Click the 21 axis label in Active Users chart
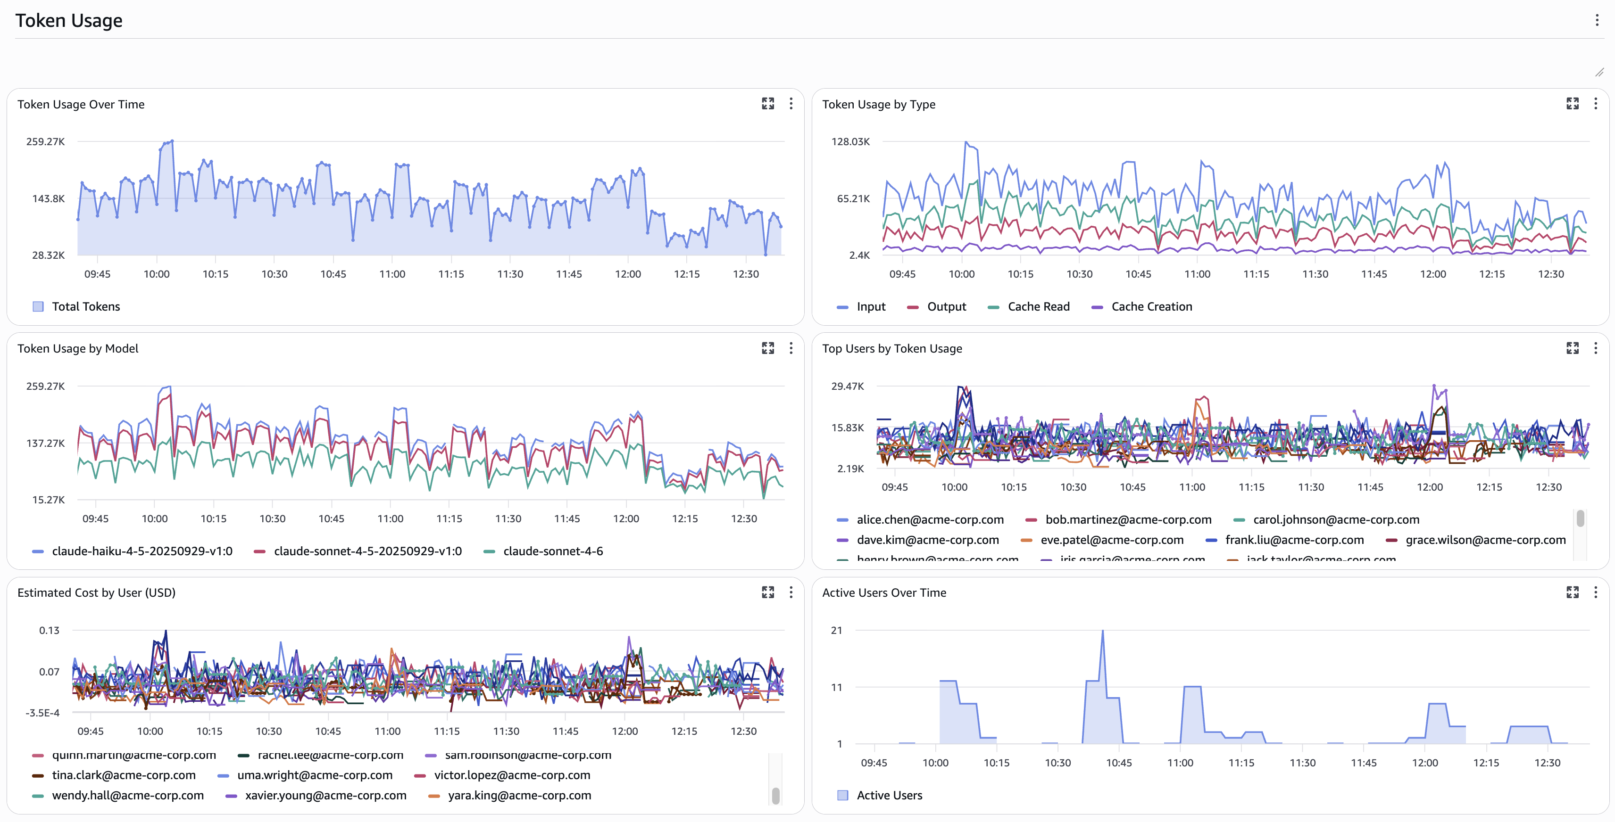The width and height of the screenshot is (1615, 822). click(x=836, y=630)
